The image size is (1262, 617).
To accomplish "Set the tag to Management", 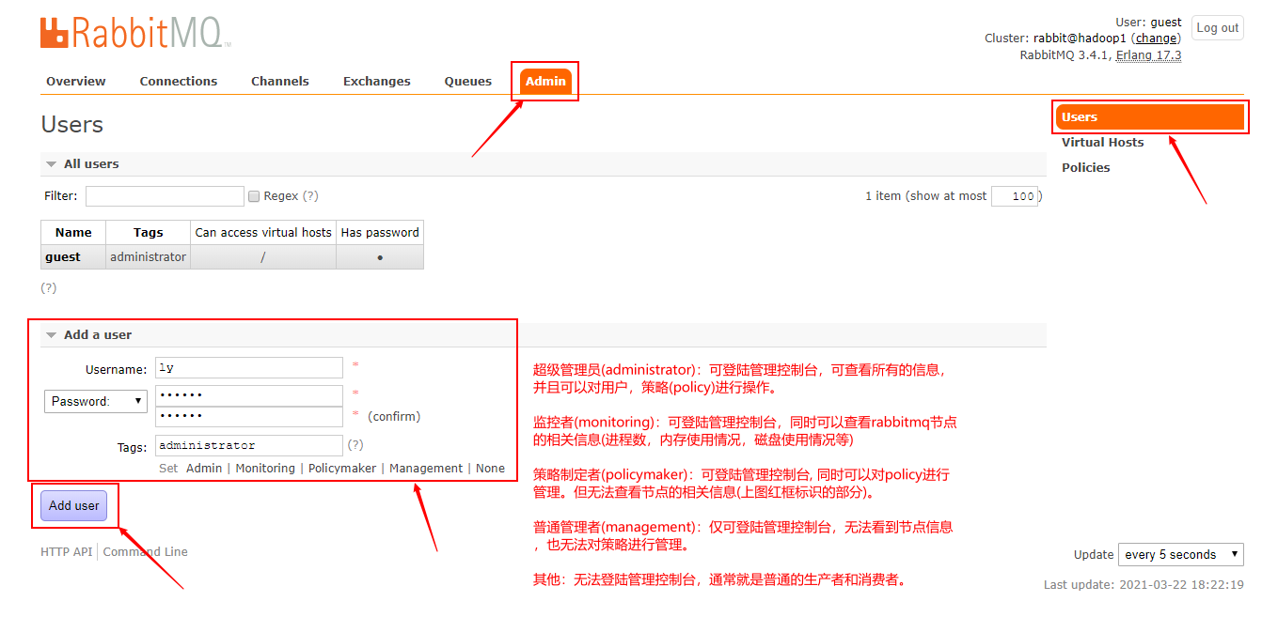I will [426, 469].
